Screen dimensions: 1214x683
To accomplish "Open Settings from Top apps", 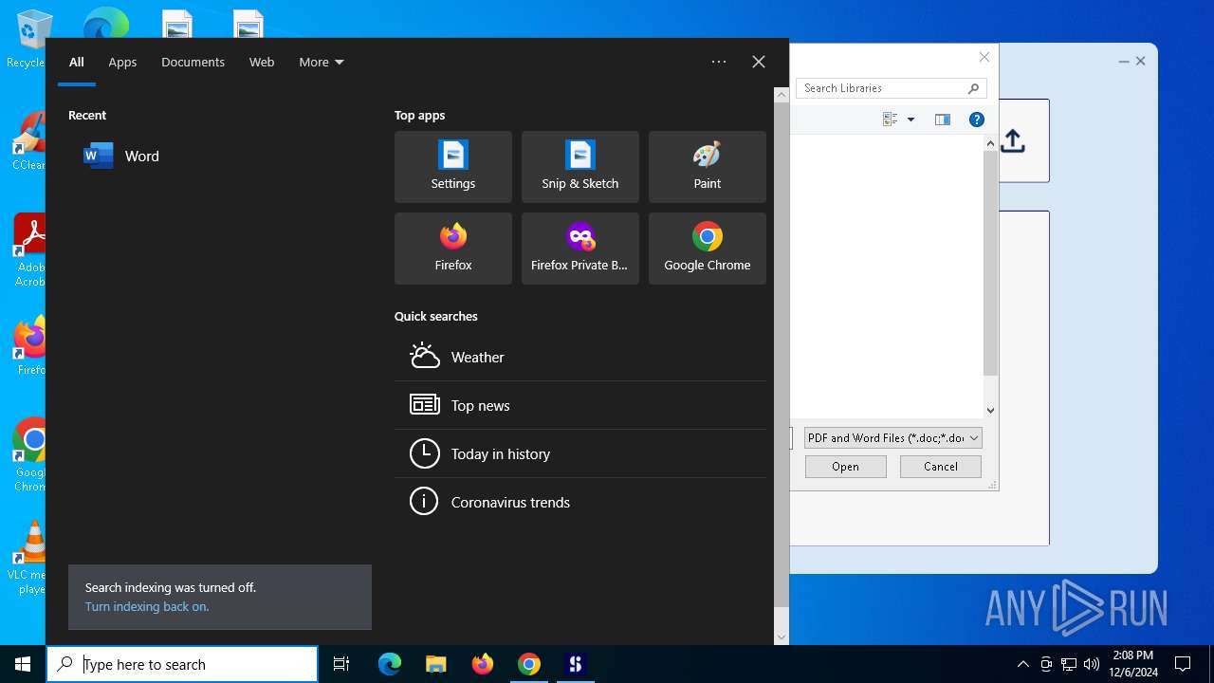I will [x=453, y=167].
